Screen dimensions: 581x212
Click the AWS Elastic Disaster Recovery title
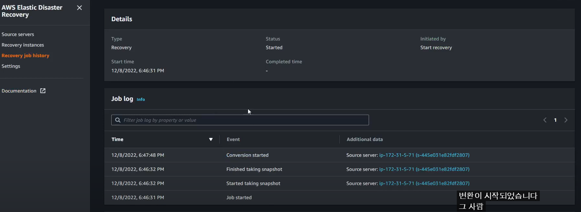pos(32,11)
